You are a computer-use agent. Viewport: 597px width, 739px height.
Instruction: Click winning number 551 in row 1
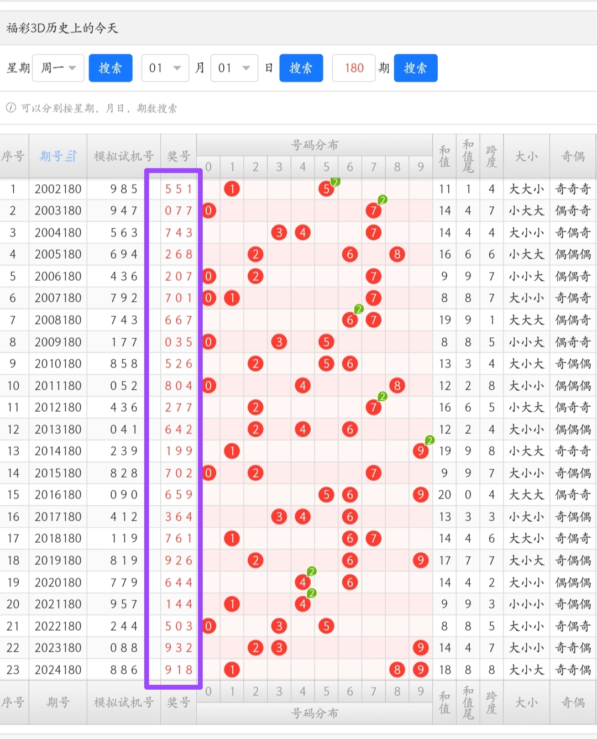pyautogui.click(x=179, y=189)
